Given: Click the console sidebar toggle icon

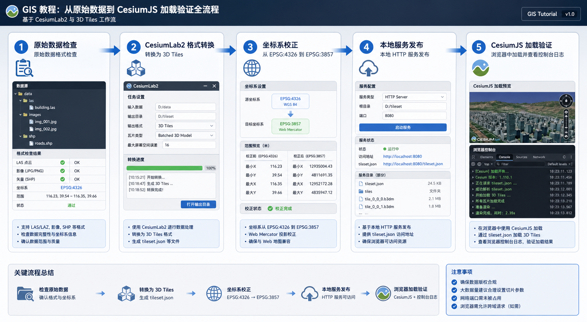Looking at the screenshot, I should coord(473,164).
